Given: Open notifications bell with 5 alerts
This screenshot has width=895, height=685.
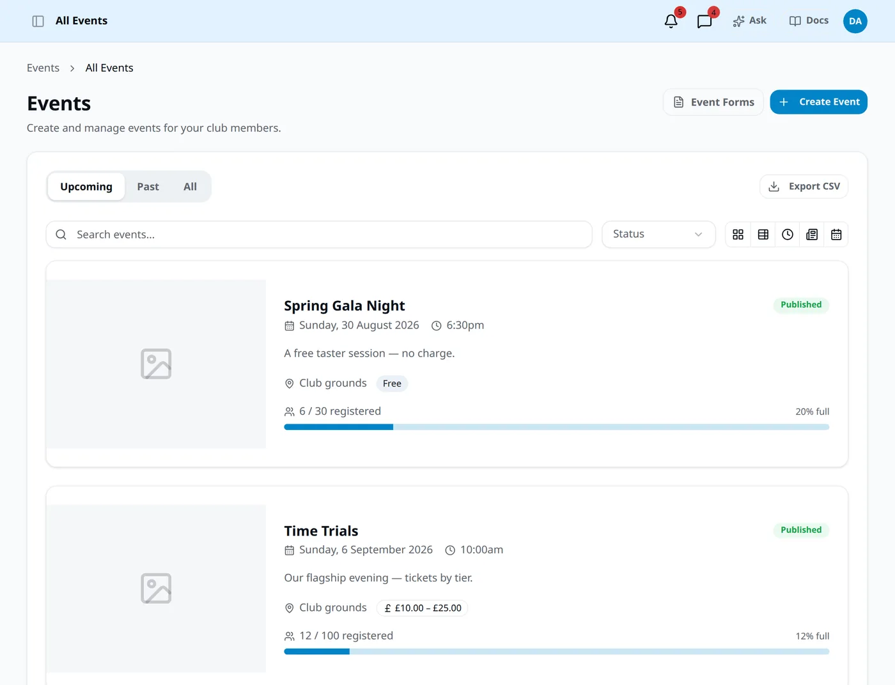Looking at the screenshot, I should click(x=671, y=21).
